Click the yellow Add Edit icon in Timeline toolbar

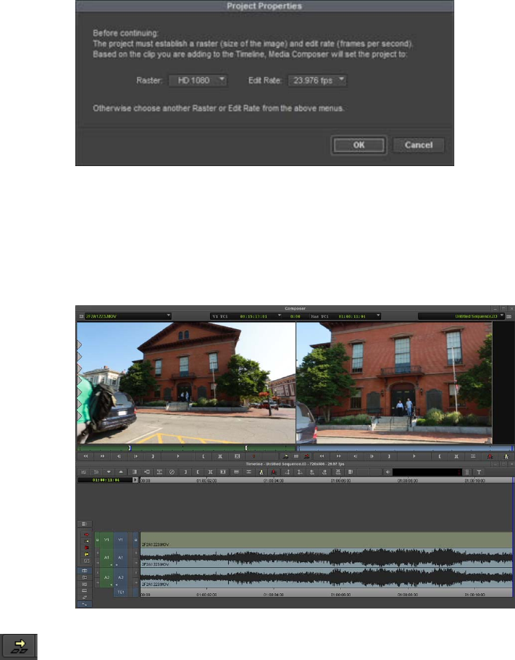(261, 472)
